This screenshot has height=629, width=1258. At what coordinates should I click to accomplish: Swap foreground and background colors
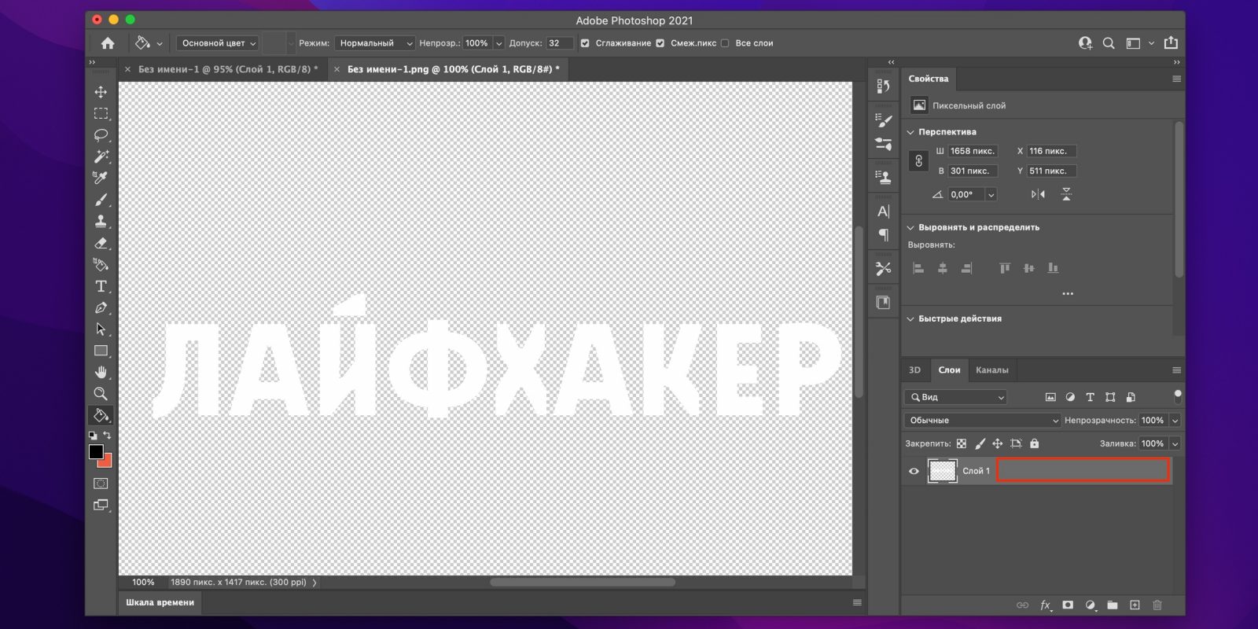108,435
